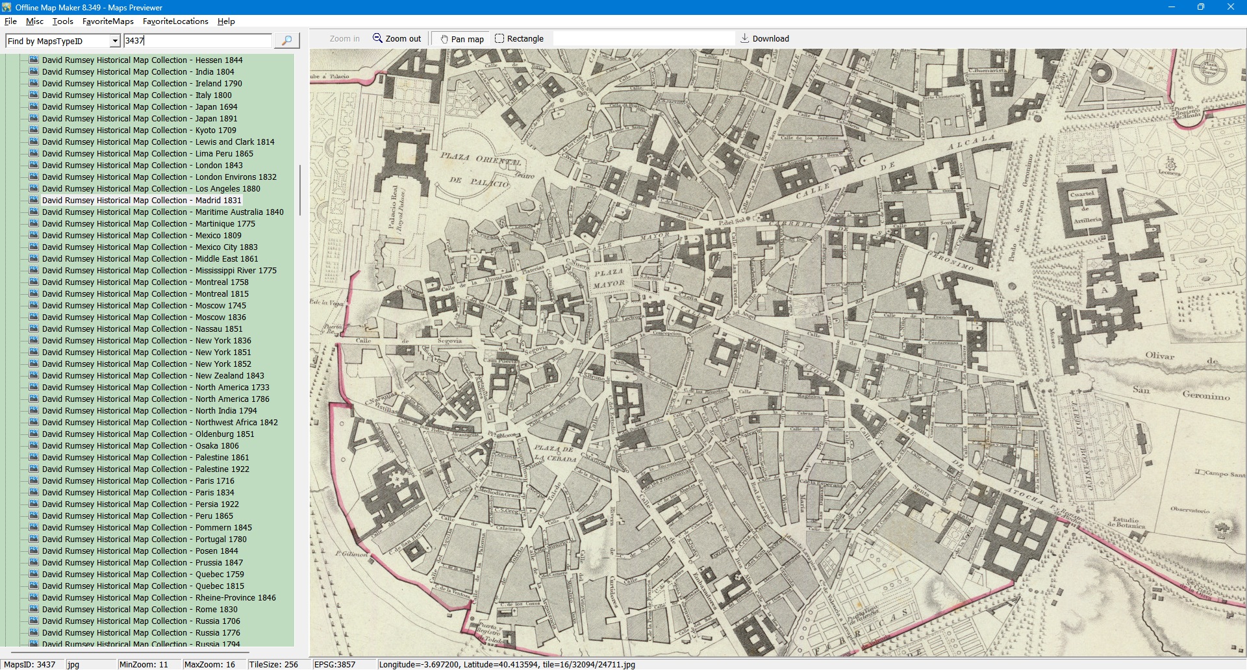Select Lewis and Clark 1814 entry

point(158,142)
